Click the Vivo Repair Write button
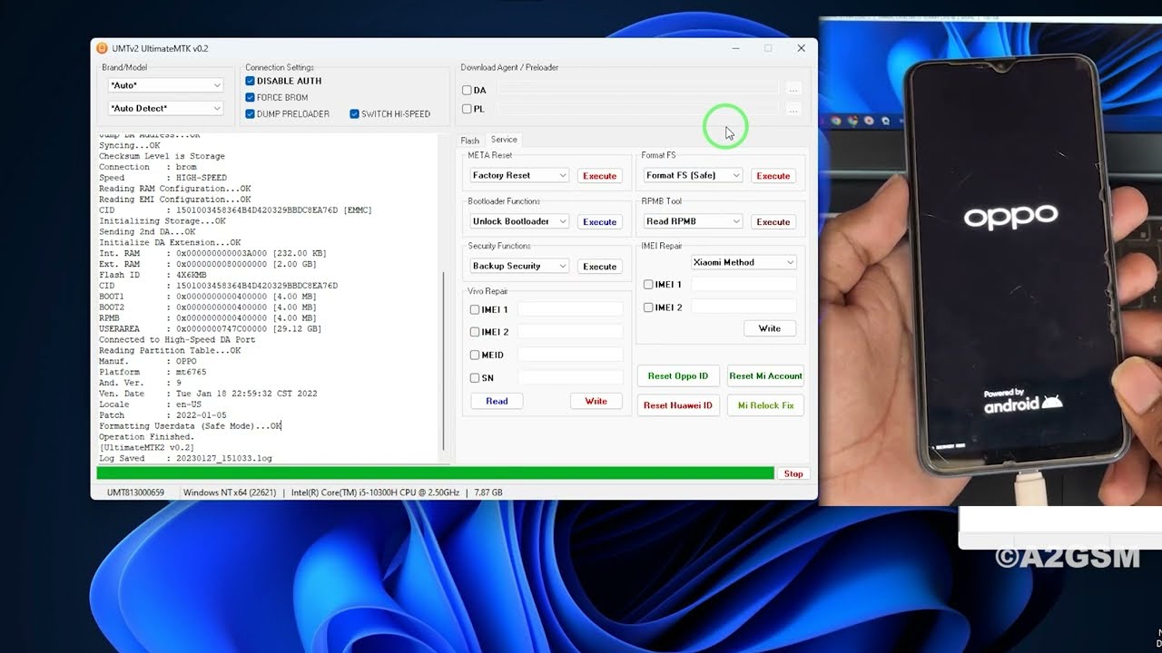Viewport: 1162px width, 653px height. coord(596,401)
